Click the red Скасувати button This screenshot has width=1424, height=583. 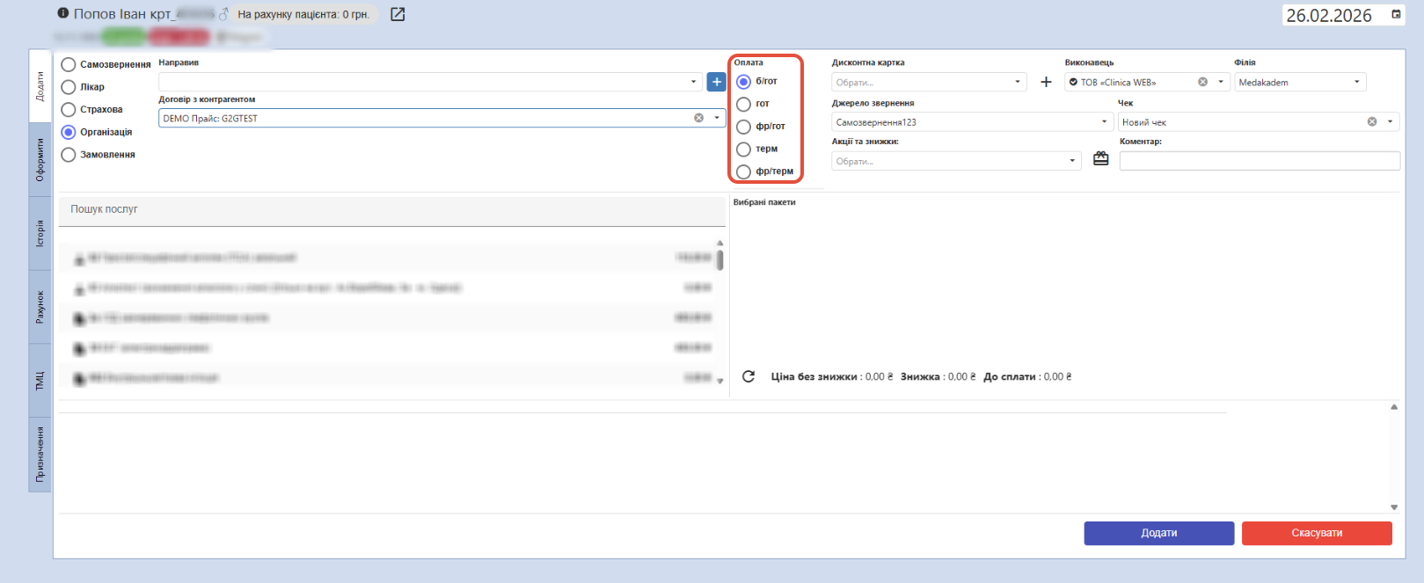pyautogui.click(x=1317, y=533)
